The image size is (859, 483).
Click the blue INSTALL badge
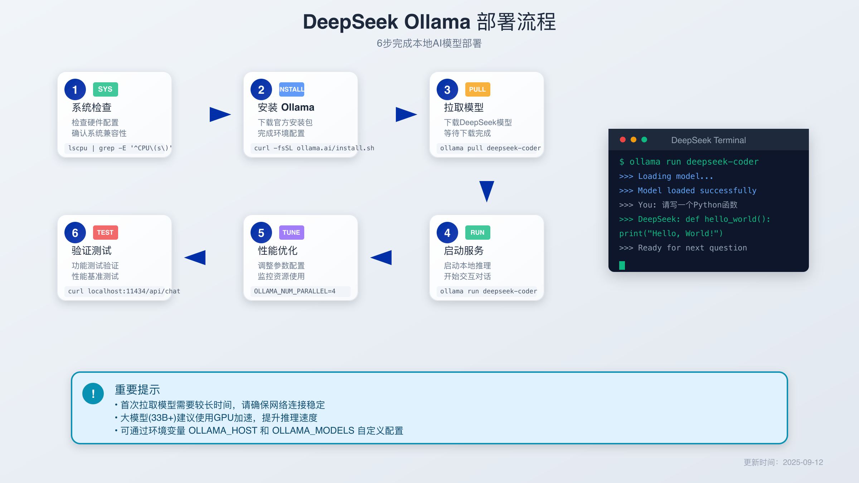tap(292, 89)
